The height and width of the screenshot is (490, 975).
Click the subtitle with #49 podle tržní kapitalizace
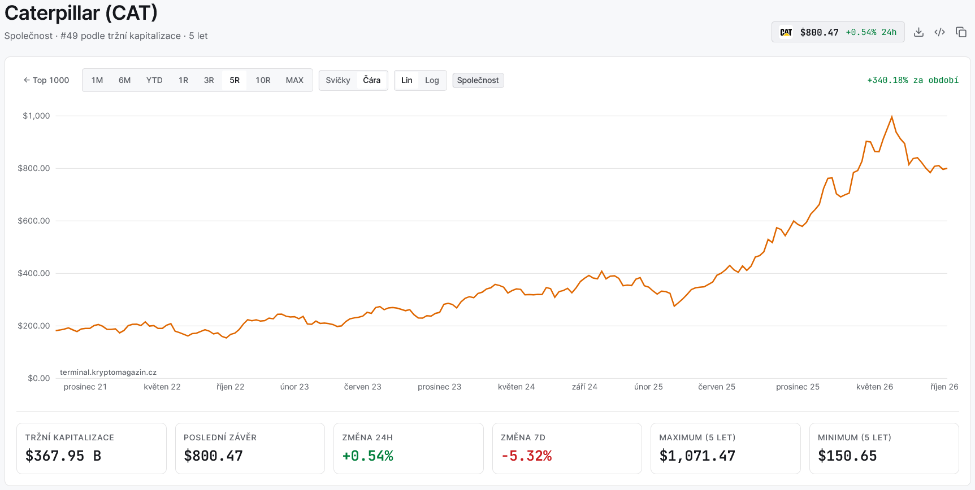106,36
